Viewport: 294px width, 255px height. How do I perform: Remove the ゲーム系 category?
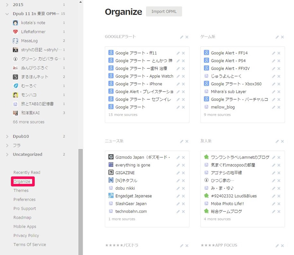point(282,37)
